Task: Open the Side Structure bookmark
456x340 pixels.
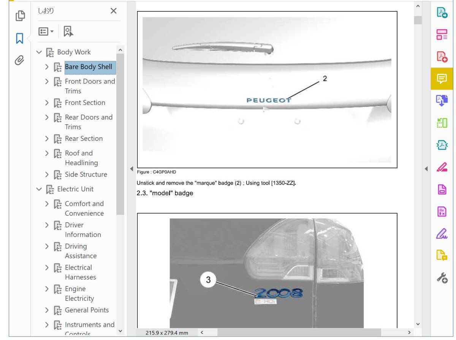Action: pos(86,174)
